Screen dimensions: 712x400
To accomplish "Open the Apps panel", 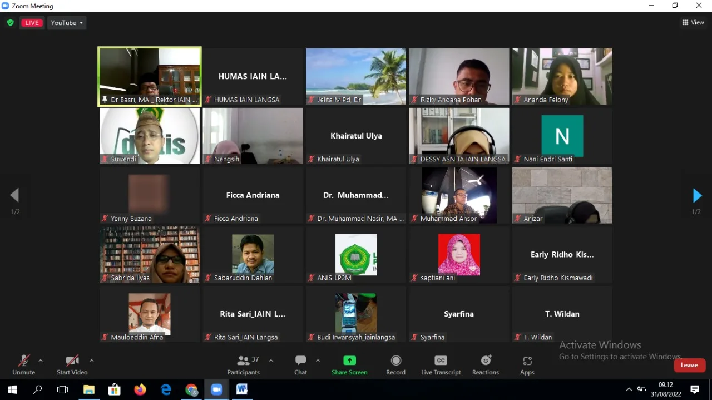I will (527, 365).
